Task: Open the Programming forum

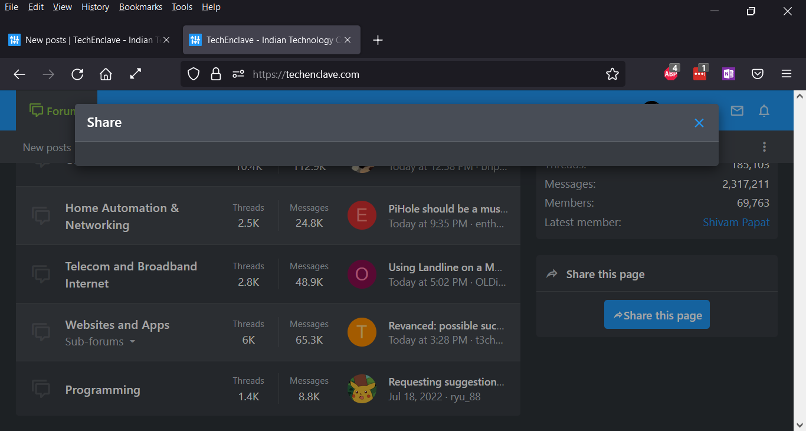Action: [x=103, y=390]
